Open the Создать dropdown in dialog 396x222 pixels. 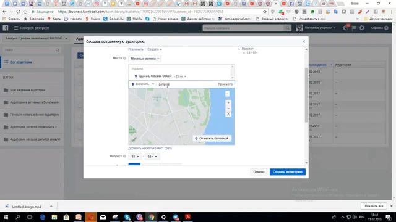(155, 49)
